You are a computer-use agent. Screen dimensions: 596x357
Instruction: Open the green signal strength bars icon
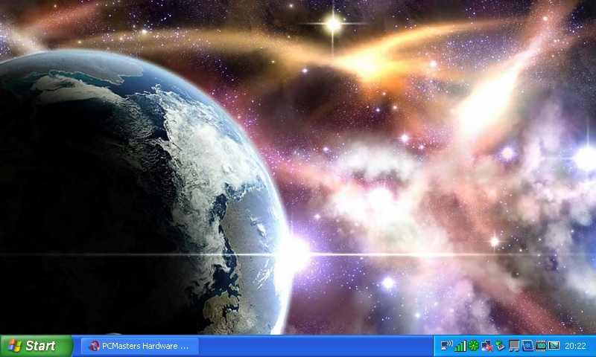[460, 346]
